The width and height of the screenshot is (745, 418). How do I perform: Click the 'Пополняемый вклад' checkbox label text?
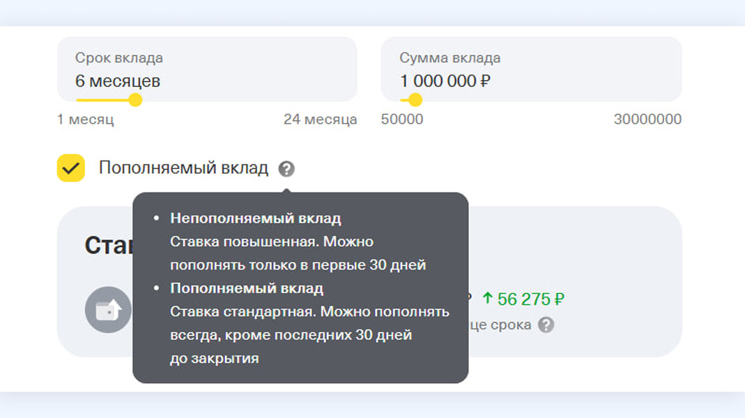click(x=183, y=168)
